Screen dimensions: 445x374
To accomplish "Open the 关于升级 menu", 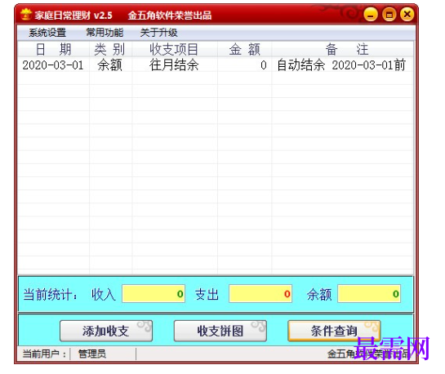I will (x=159, y=33).
